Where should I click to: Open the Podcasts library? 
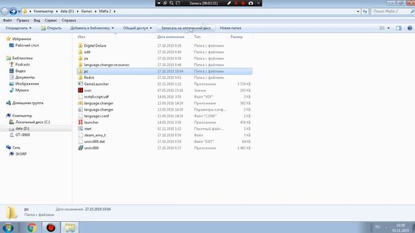pyautogui.click(x=19, y=65)
